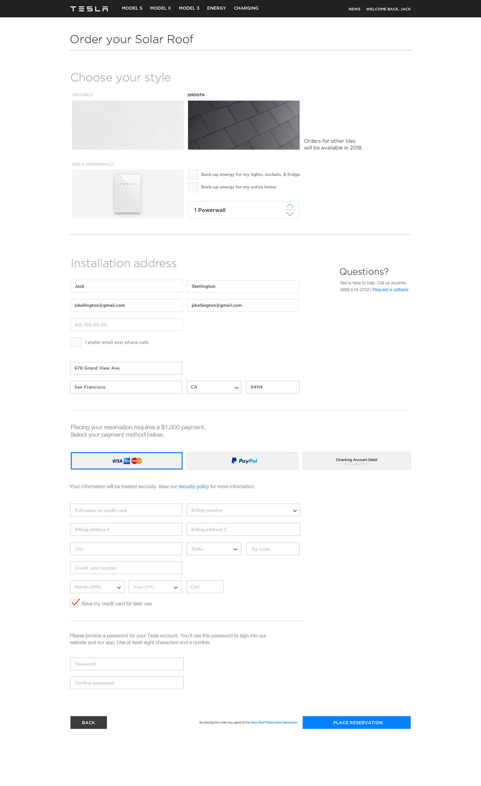
Task: Check back-up energy for entire home
Action: coord(193,187)
